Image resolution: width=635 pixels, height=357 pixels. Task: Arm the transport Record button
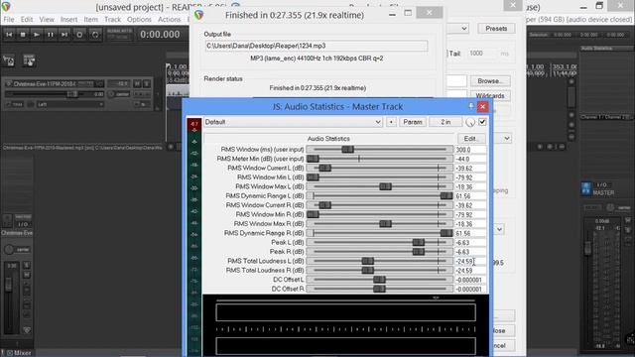(x=79, y=35)
